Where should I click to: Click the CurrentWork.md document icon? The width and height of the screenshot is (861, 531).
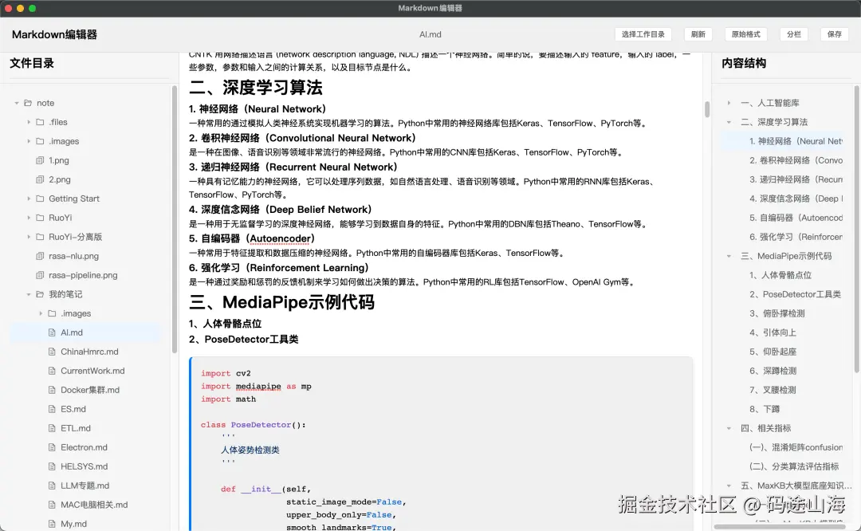[52, 371]
